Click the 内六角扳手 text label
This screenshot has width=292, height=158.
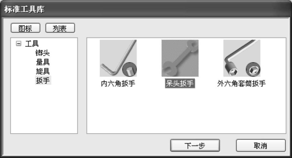[118, 83]
